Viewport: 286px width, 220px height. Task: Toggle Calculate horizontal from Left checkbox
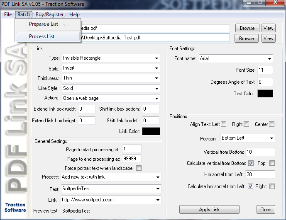pyautogui.click(x=250, y=186)
